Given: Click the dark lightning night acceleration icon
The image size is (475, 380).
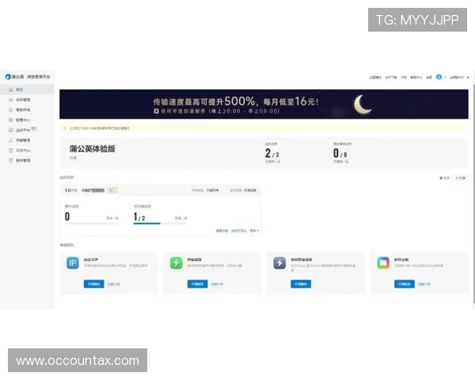Looking at the screenshot, I should [x=279, y=263].
